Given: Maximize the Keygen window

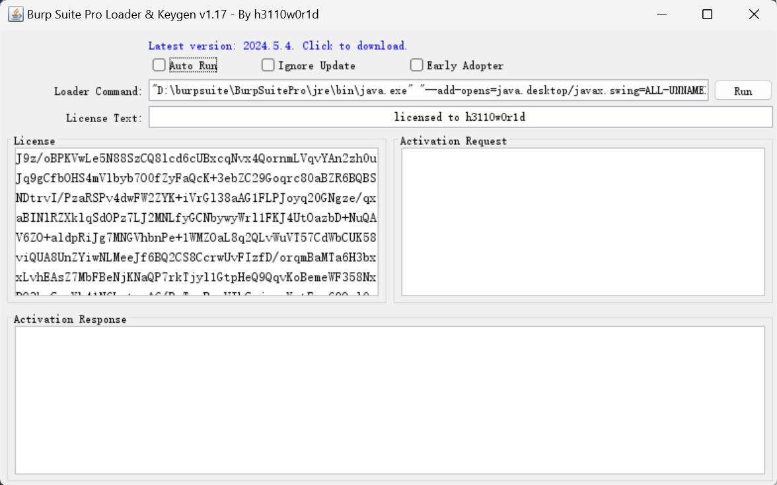Looking at the screenshot, I should 708,15.
